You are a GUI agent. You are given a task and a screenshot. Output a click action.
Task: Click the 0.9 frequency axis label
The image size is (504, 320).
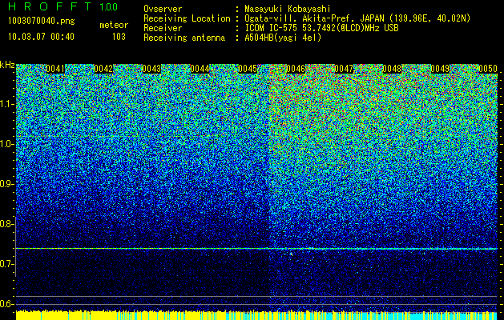7,184
